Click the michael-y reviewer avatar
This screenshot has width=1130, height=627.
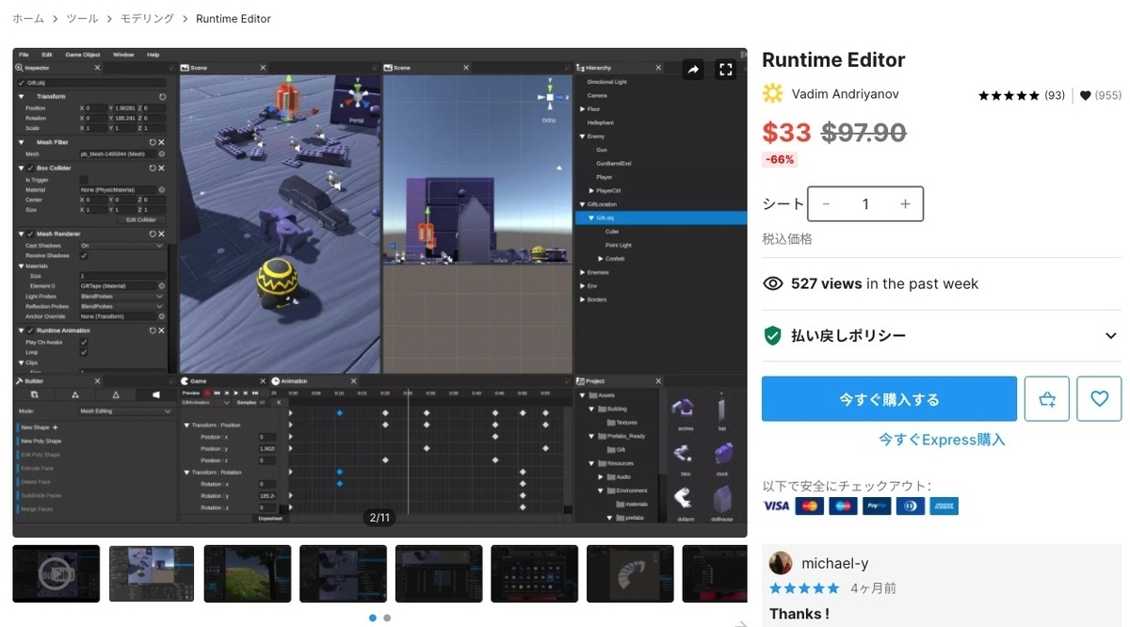point(781,563)
